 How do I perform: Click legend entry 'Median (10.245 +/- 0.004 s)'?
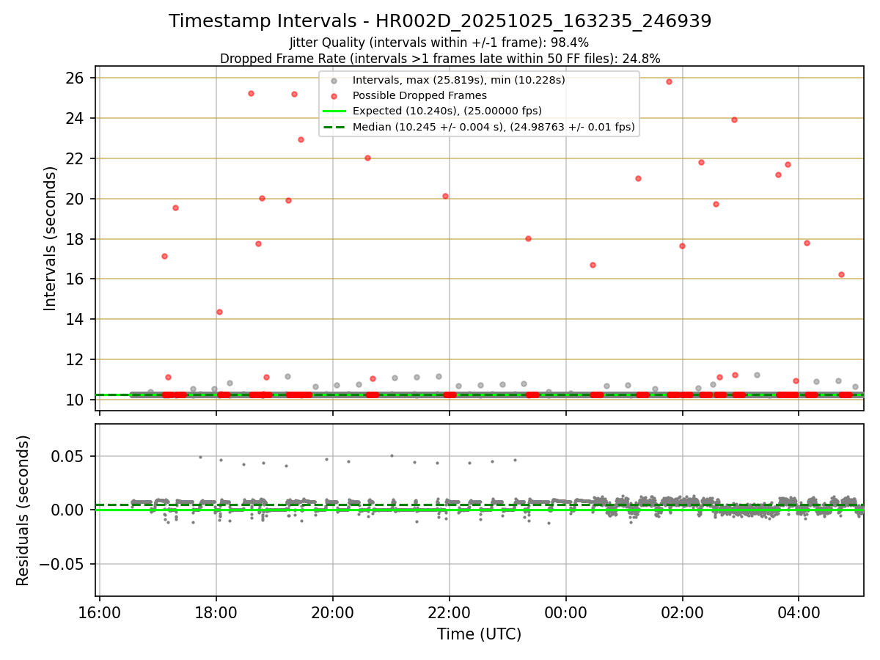493,127
